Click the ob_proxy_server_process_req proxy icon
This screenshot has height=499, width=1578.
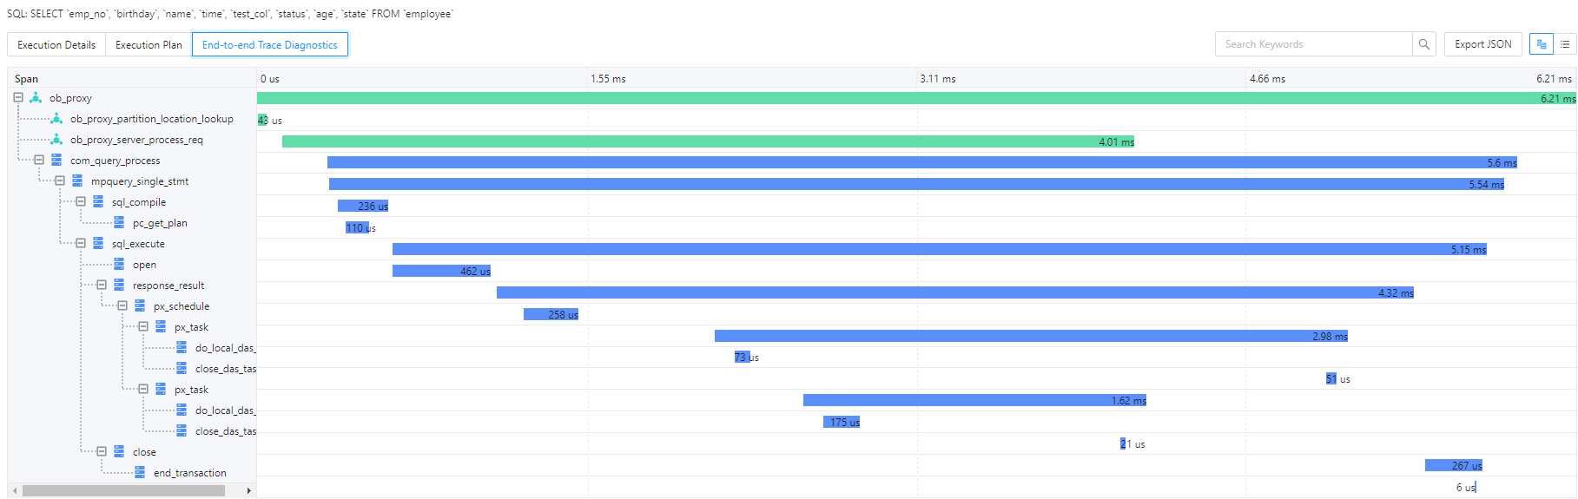(x=56, y=140)
